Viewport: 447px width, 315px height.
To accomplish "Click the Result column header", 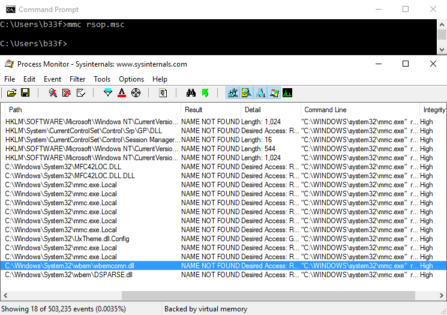I will (211, 110).
